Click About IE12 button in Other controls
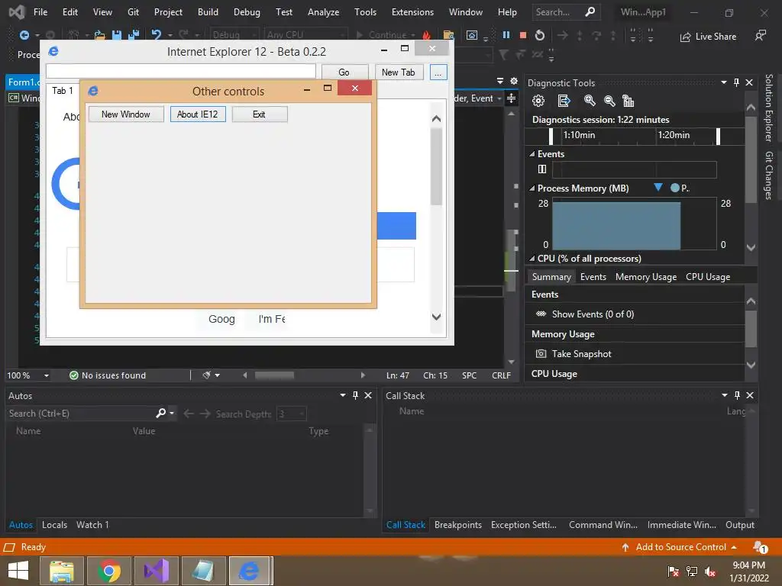Screen dimensions: 782x586 pos(198,114)
